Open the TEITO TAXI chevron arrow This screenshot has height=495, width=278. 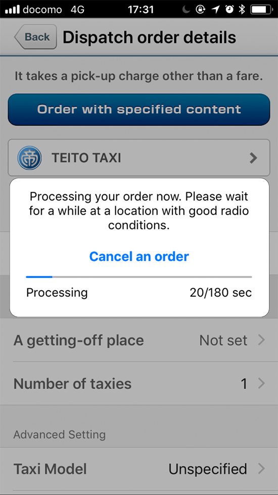pos(253,158)
